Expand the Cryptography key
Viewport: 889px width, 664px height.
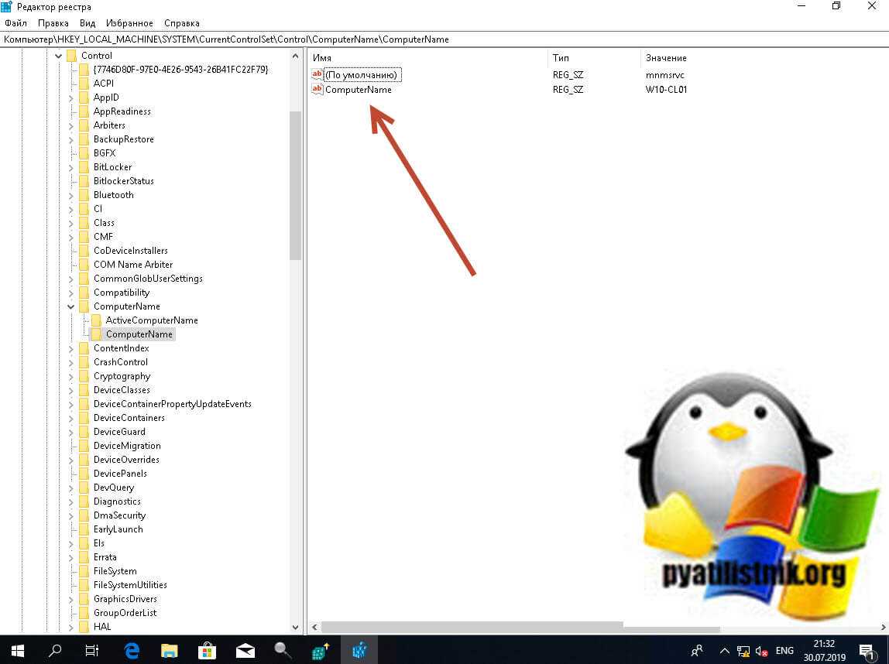tap(71, 376)
